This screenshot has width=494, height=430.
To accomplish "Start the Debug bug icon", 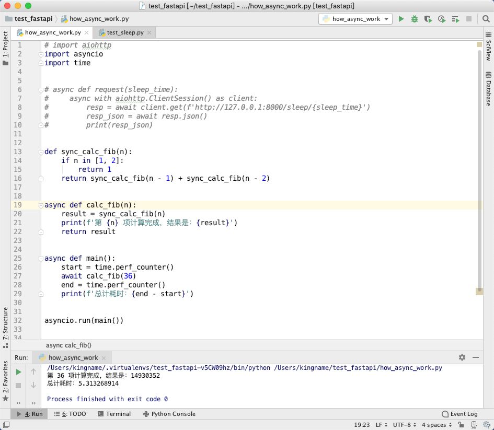I will (415, 19).
